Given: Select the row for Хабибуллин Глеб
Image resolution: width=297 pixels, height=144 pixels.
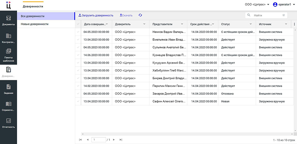Looking at the screenshot, I should tap(78, 70).
